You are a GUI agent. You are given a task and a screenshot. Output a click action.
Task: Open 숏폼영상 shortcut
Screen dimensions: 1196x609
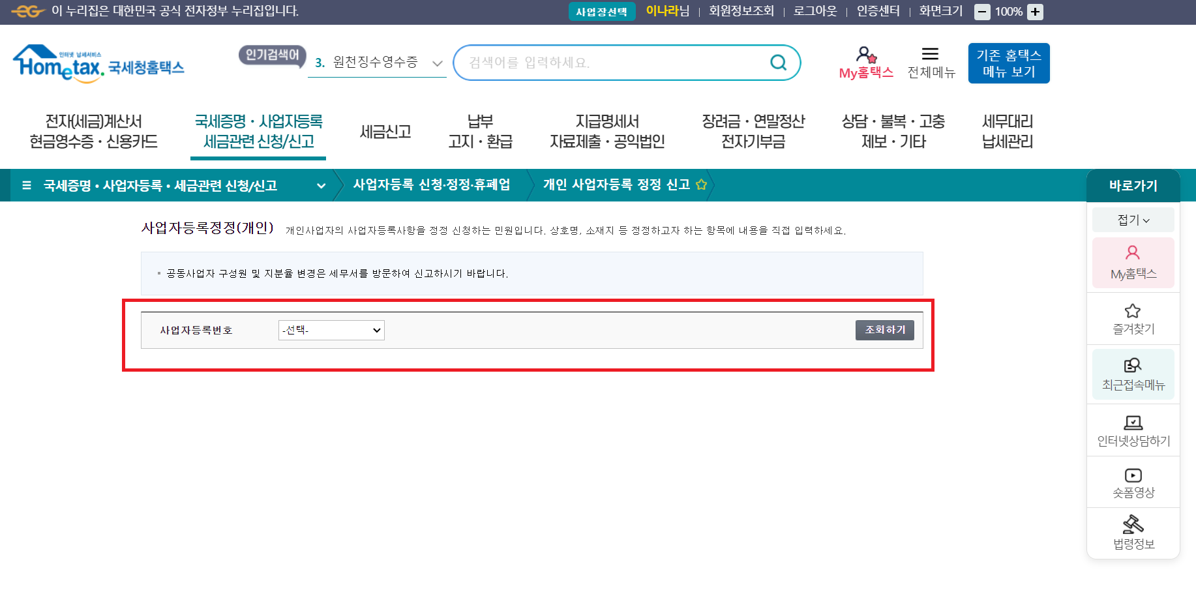pos(1133,483)
